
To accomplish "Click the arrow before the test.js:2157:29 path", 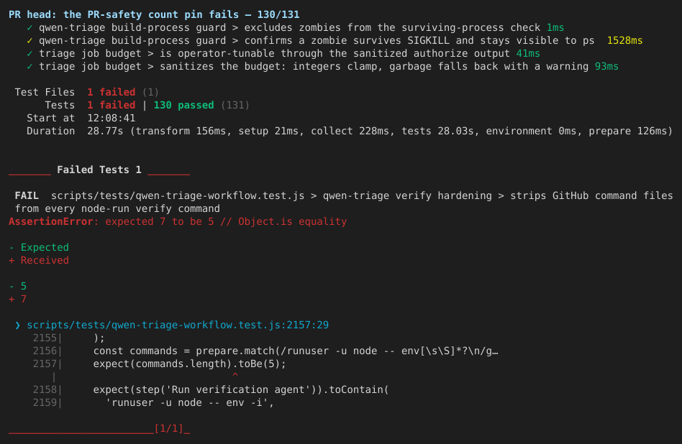I will click(x=17, y=325).
